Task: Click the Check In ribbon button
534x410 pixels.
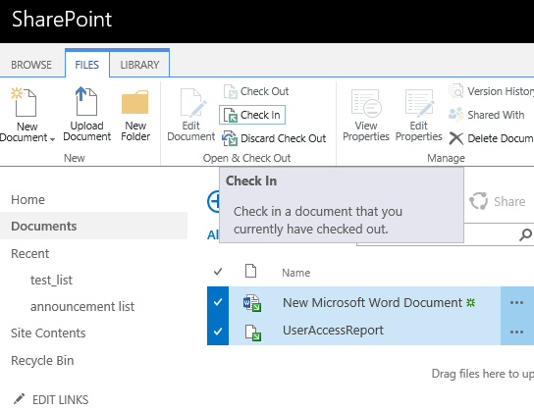Action: (x=252, y=115)
